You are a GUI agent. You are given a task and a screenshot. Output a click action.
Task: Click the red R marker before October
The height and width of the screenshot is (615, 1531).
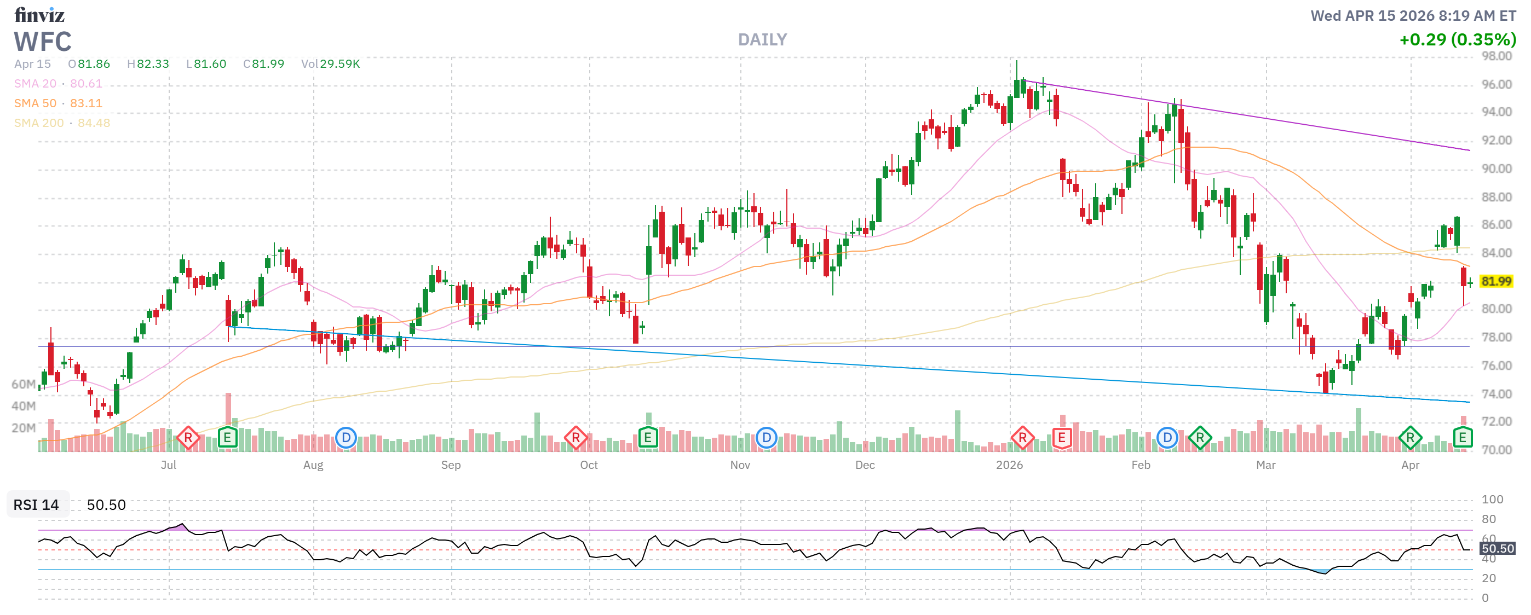click(575, 438)
